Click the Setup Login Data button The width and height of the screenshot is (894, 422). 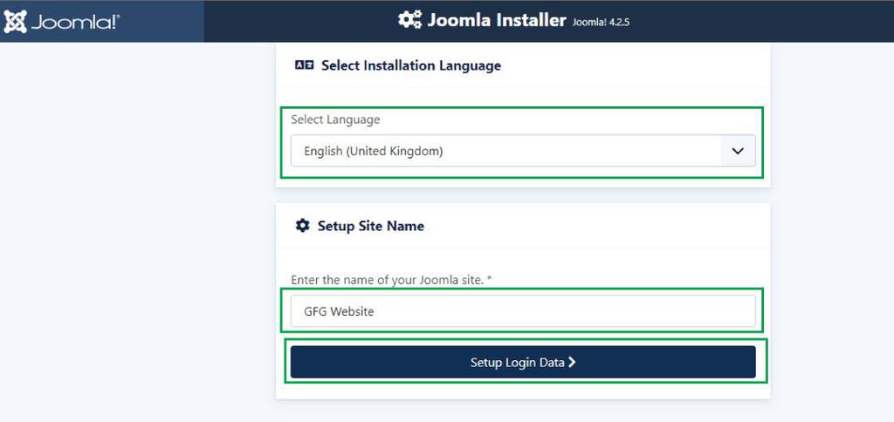[523, 362]
